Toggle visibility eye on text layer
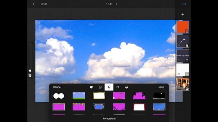 pos(178,60)
